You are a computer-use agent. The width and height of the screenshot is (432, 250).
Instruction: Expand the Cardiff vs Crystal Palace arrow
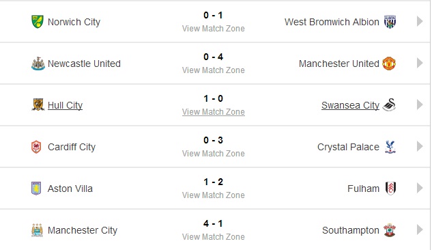tap(420, 146)
